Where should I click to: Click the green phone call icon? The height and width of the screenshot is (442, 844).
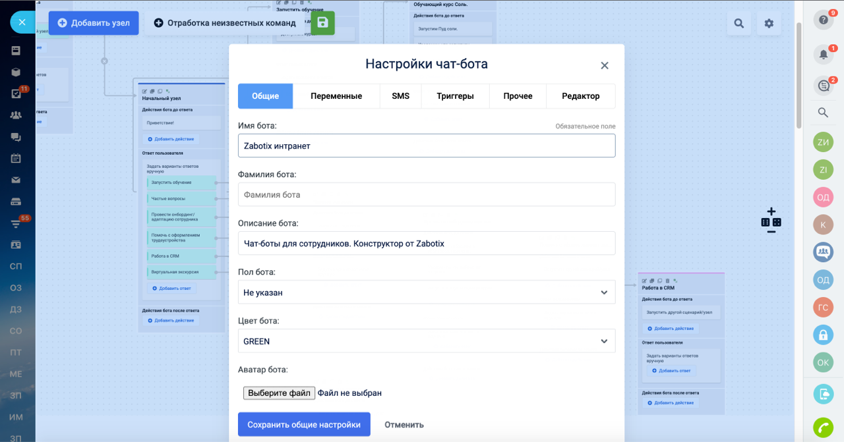[x=823, y=427]
